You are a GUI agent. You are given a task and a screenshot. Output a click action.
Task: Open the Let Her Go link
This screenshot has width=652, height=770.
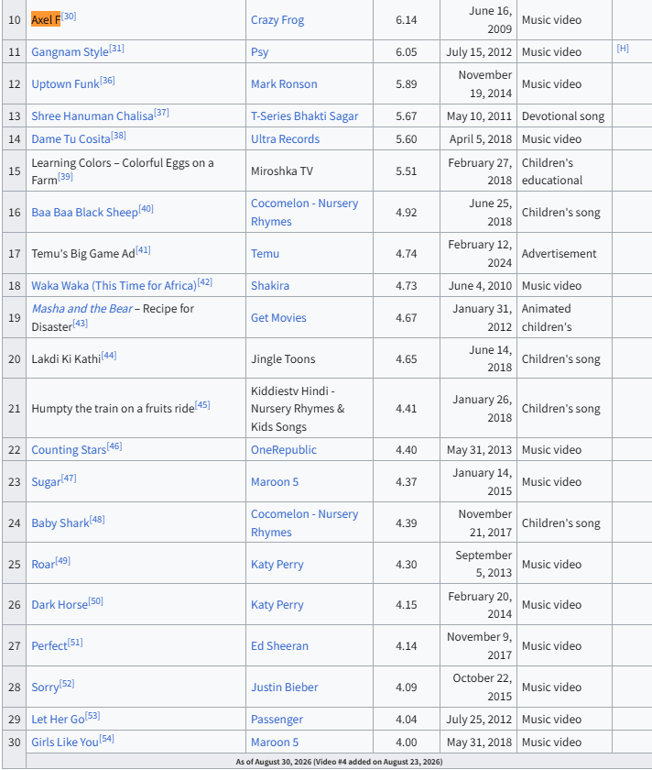coord(58,720)
